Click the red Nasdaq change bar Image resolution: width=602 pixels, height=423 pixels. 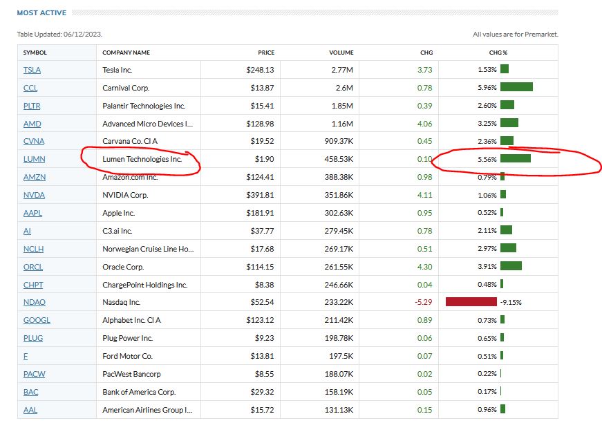point(471,302)
